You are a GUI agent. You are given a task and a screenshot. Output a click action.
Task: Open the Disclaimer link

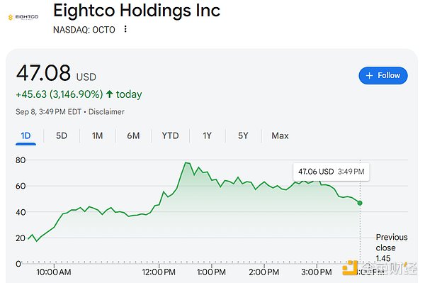(106, 112)
